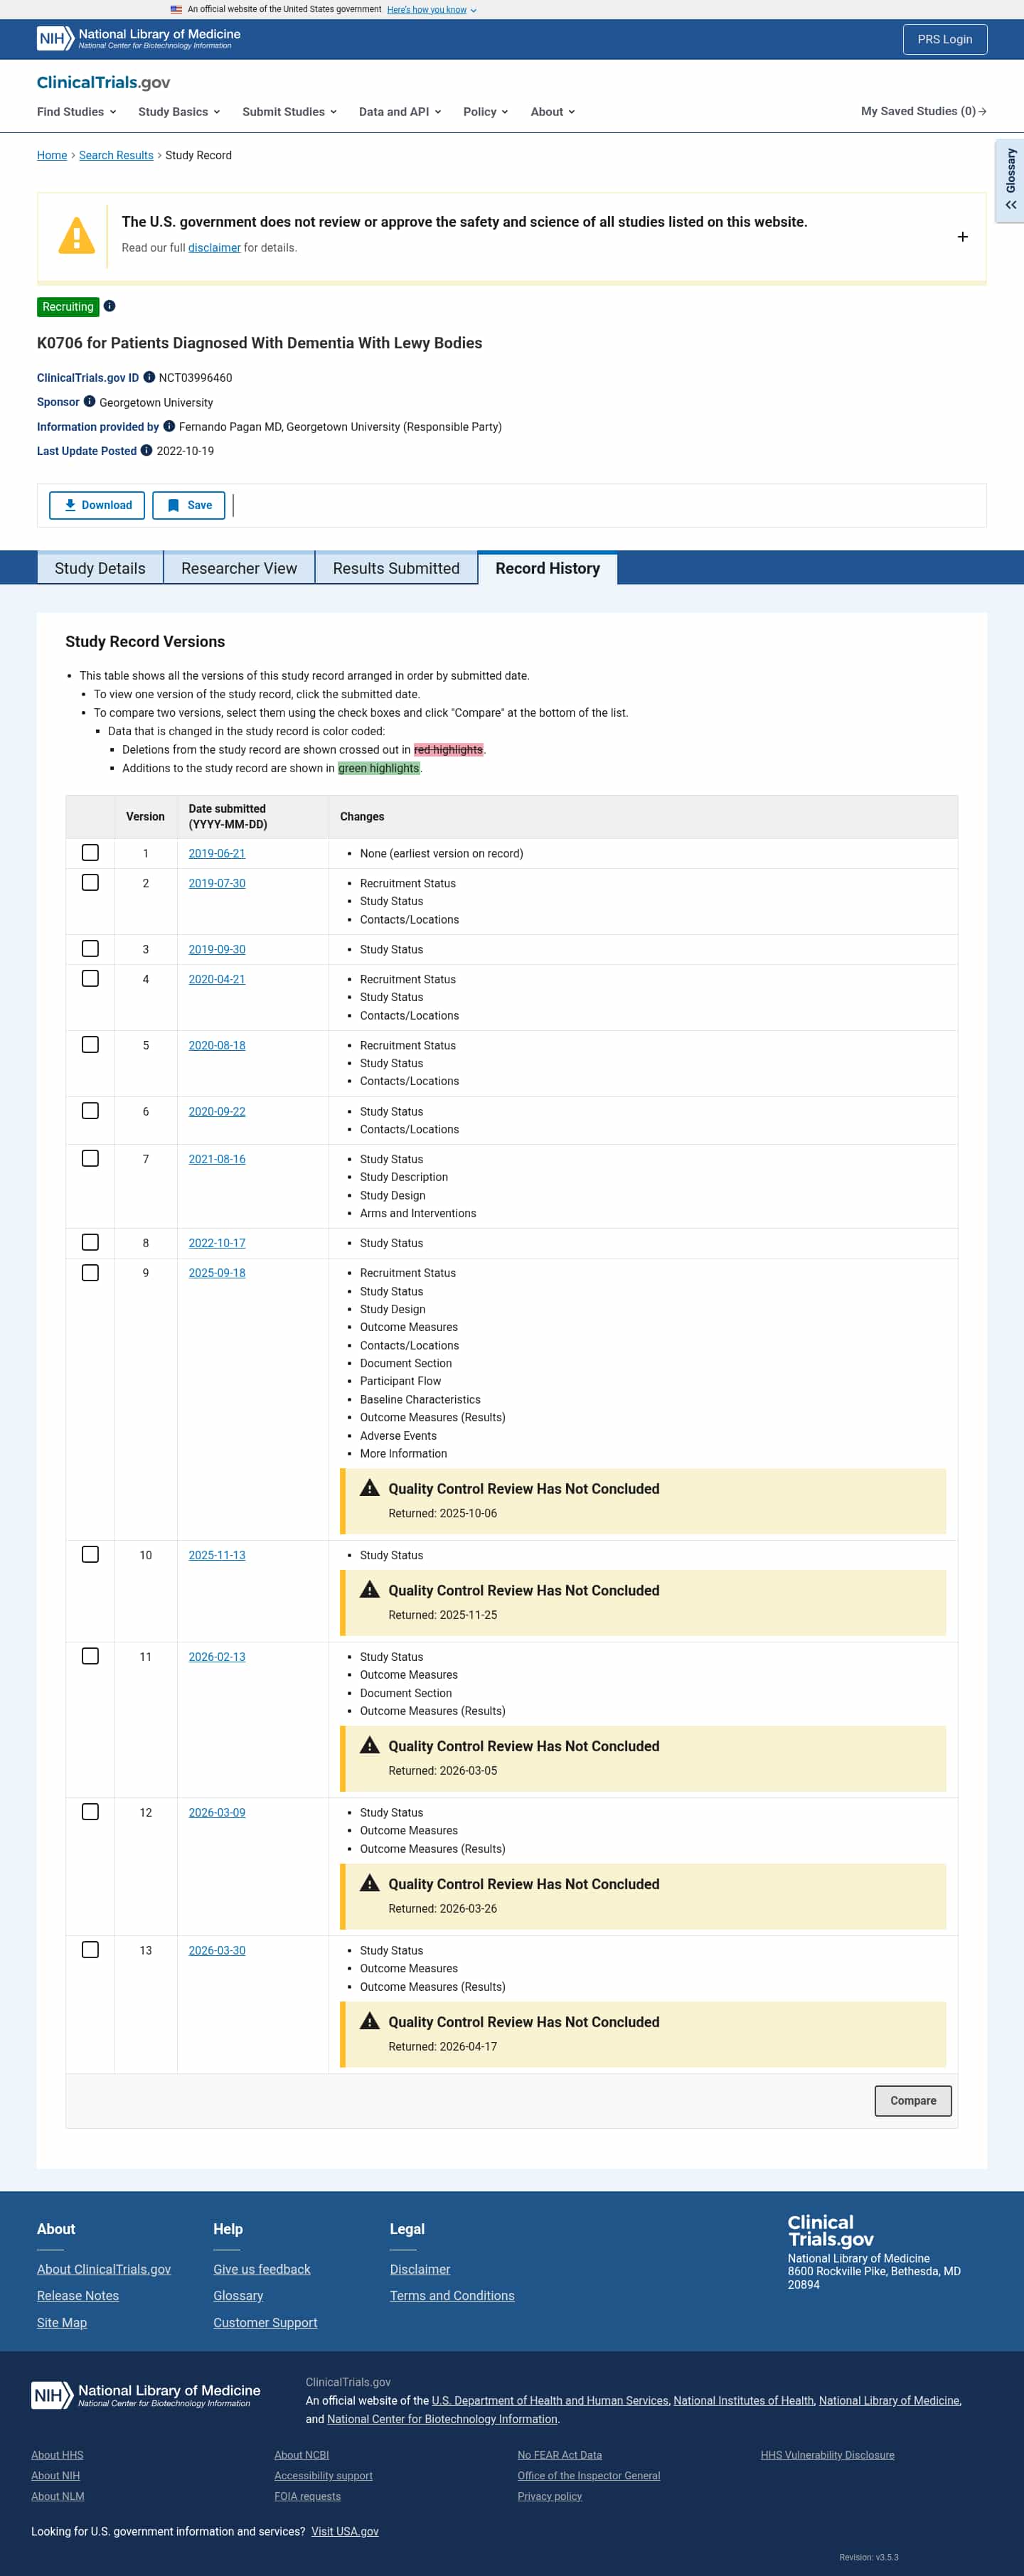This screenshot has height=2576, width=1024.
Task: Click the Save study button
Action: (189, 505)
